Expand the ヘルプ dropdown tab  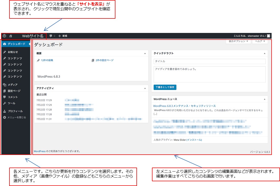pos(260,41)
